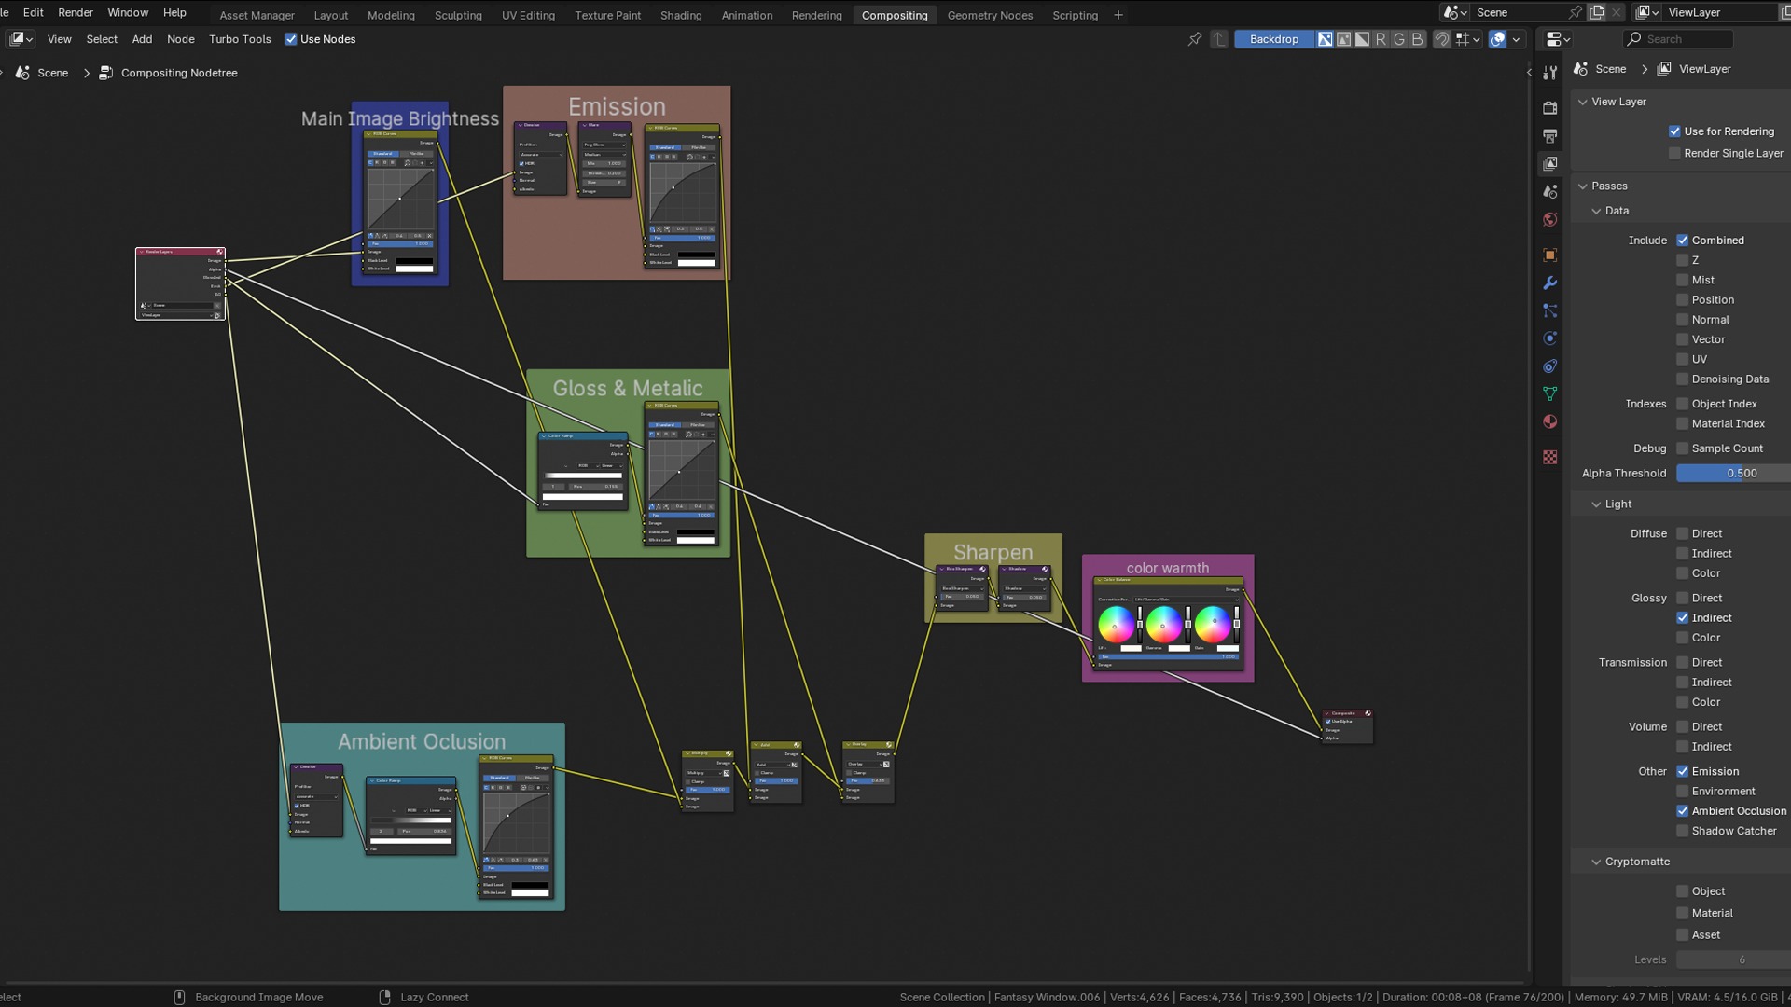Uncheck the Ambient Occlusion pass
Screen dimensions: 1791x1007
[1682, 811]
